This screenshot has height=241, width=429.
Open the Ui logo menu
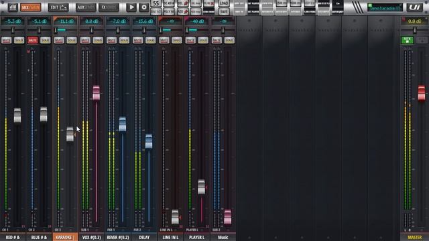414,7
